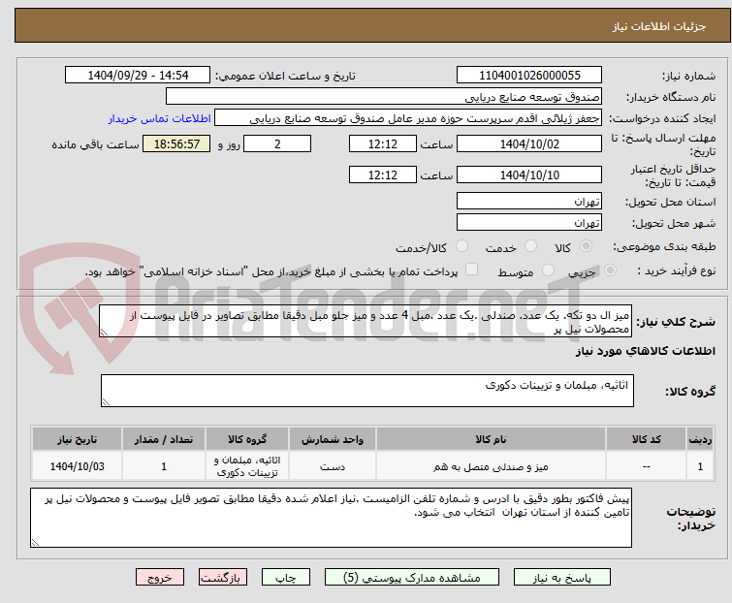This screenshot has height=603, width=732.
Task: Click the گروه کالا text area
Action: click(x=366, y=391)
